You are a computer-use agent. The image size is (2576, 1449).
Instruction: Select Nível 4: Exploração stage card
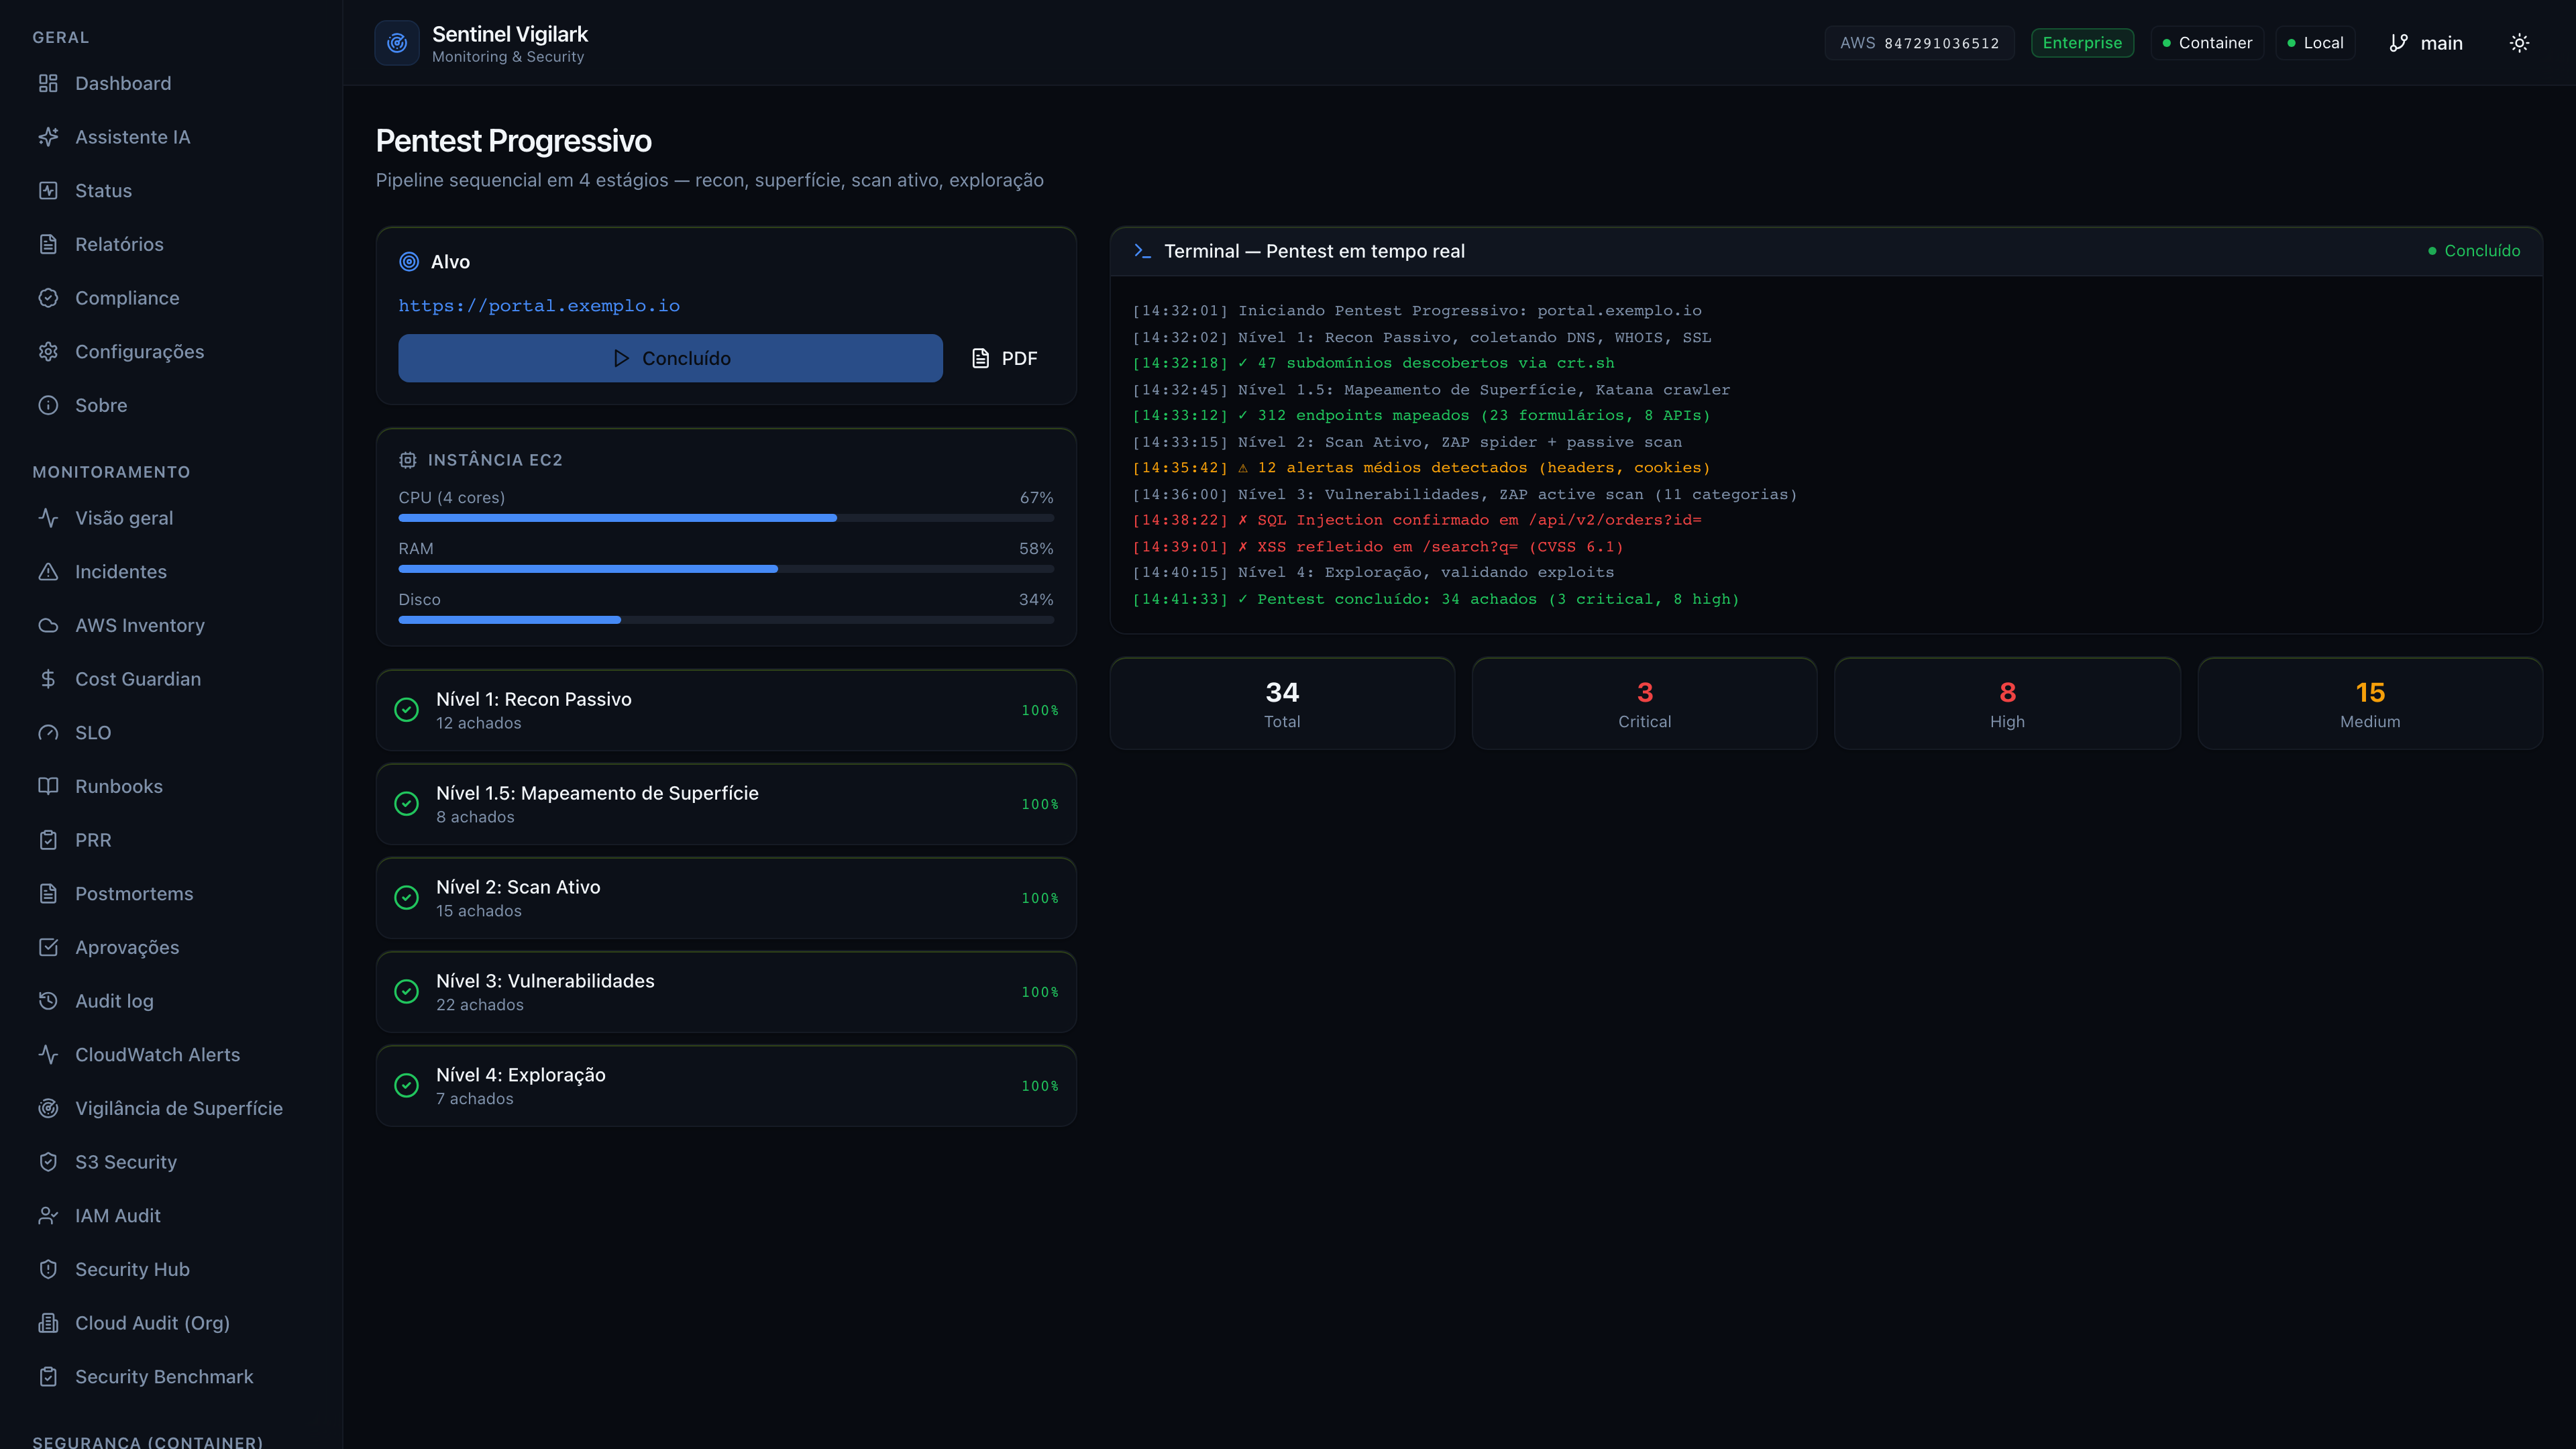[726, 1086]
